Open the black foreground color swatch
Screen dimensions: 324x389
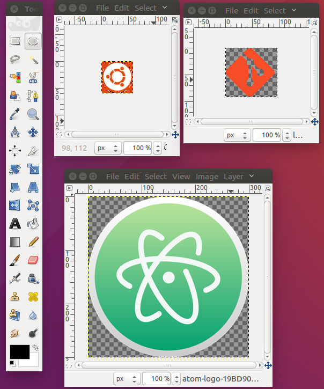coord(20,351)
